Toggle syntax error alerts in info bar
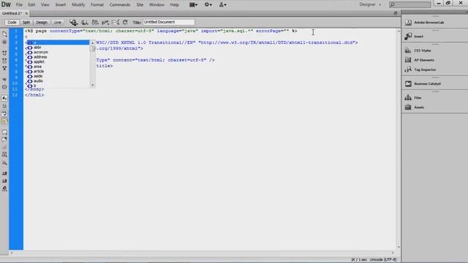The height and width of the screenshot is (263, 468). (x=4, y=121)
